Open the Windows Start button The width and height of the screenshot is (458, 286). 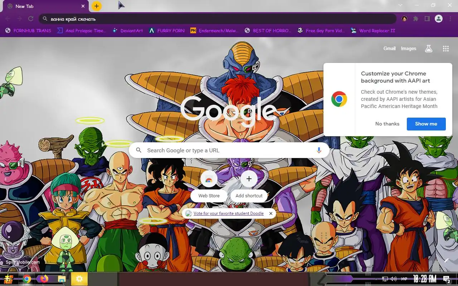point(9,279)
